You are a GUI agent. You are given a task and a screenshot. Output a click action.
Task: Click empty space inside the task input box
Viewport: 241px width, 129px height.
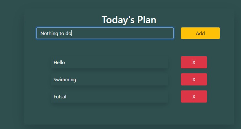coord(129,33)
